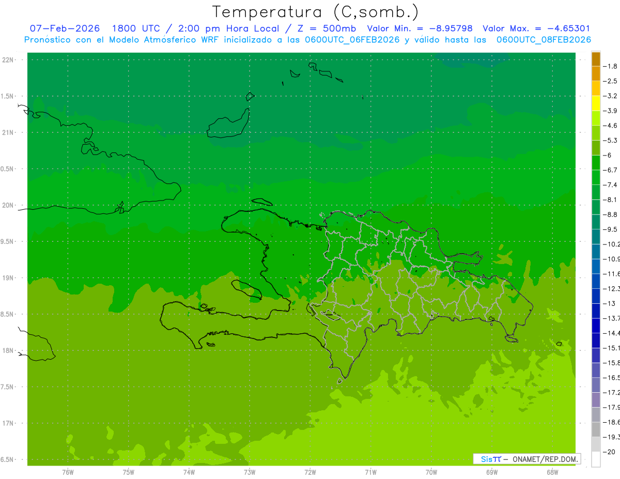Click the "73W" longitude axis label

tap(250, 472)
